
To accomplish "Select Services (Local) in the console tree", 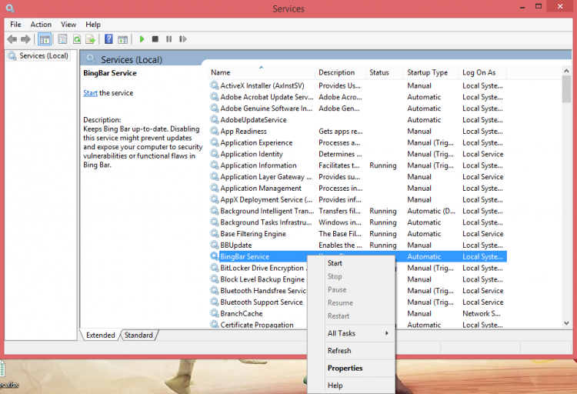I will 43,56.
